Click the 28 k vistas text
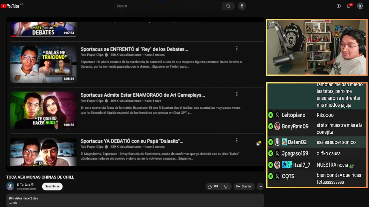369x207 pixels. click(x=15, y=198)
